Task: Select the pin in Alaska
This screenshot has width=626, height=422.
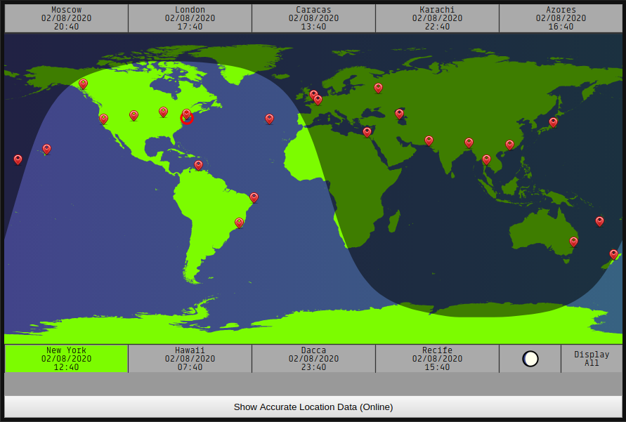Action: (x=83, y=84)
